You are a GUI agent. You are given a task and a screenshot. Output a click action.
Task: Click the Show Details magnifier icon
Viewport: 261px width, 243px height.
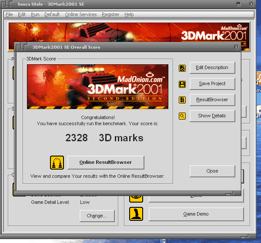point(182,116)
